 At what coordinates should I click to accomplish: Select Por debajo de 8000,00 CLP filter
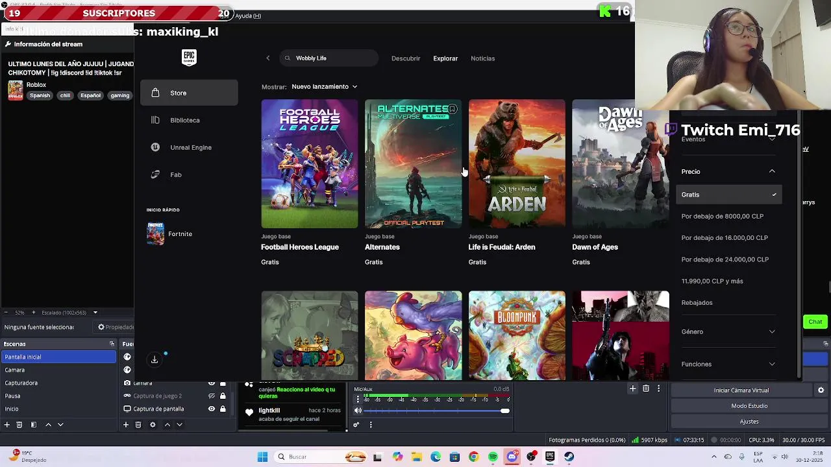pos(723,216)
